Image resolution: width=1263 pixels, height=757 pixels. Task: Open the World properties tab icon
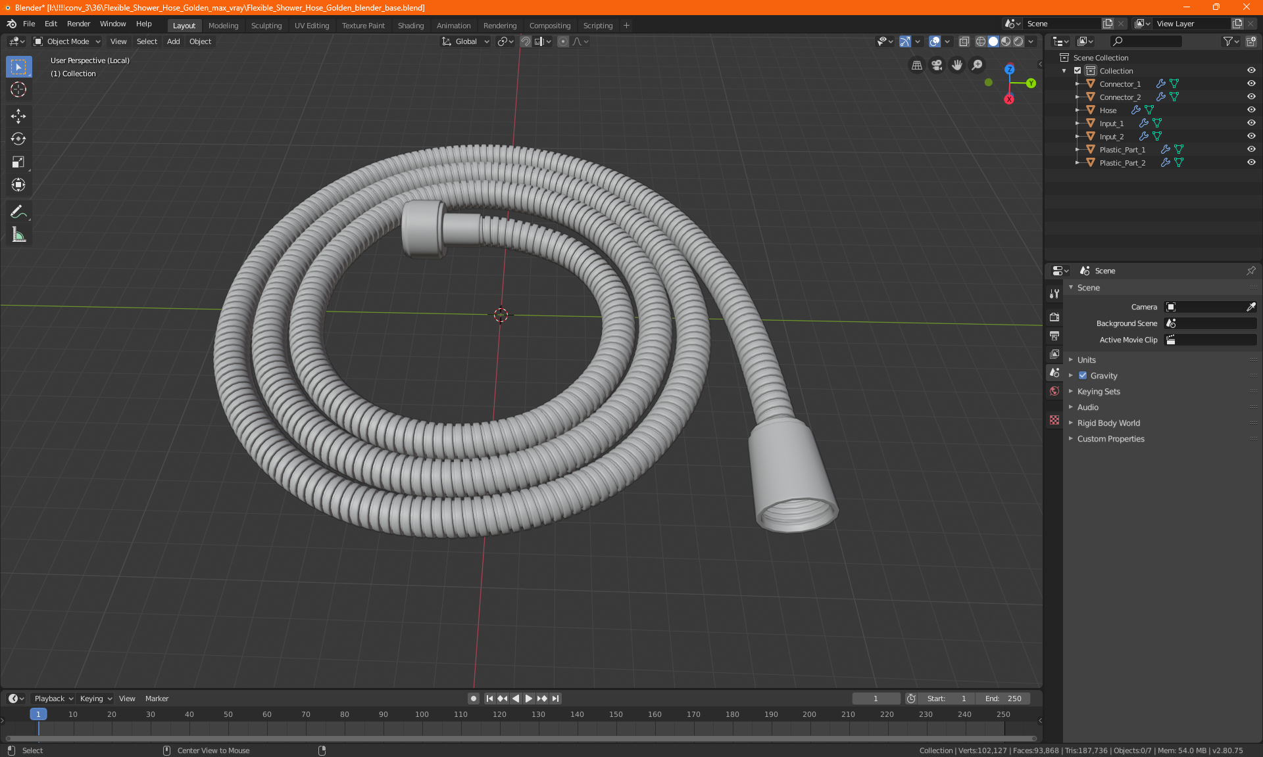[x=1054, y=391]
